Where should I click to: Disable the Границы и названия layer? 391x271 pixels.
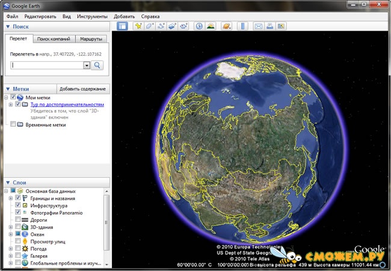click(17, 198)
